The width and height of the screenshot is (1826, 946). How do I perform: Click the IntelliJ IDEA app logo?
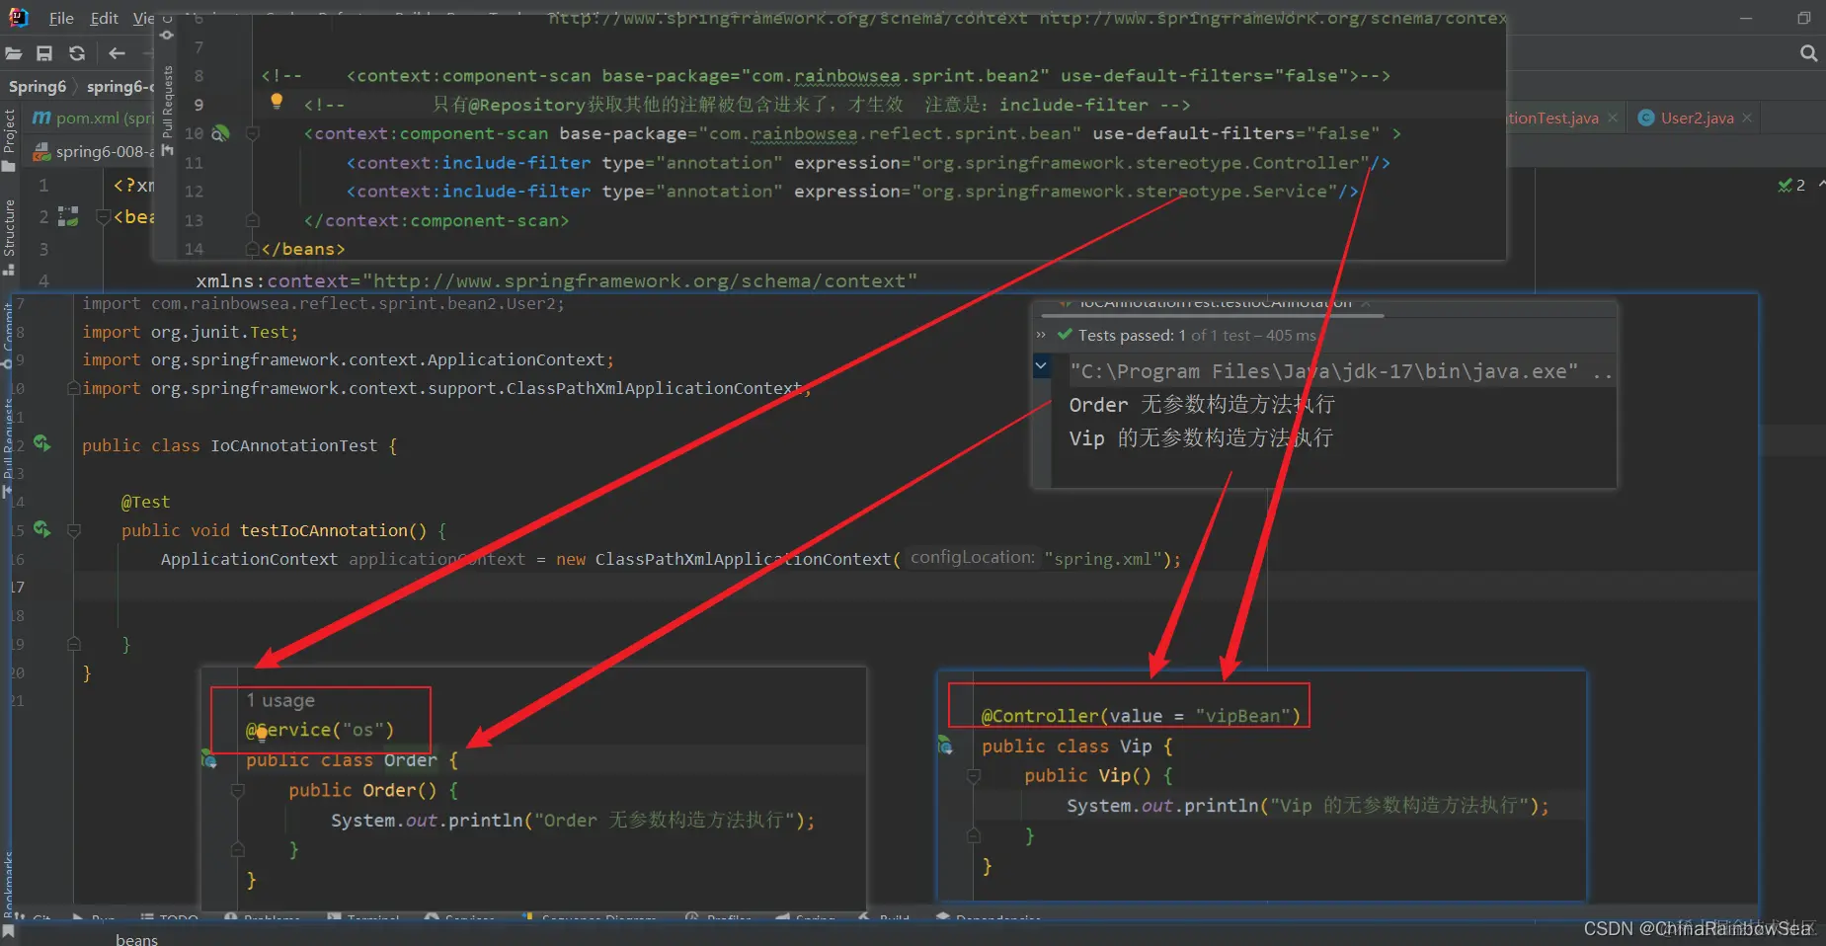(x=18, y=17)
